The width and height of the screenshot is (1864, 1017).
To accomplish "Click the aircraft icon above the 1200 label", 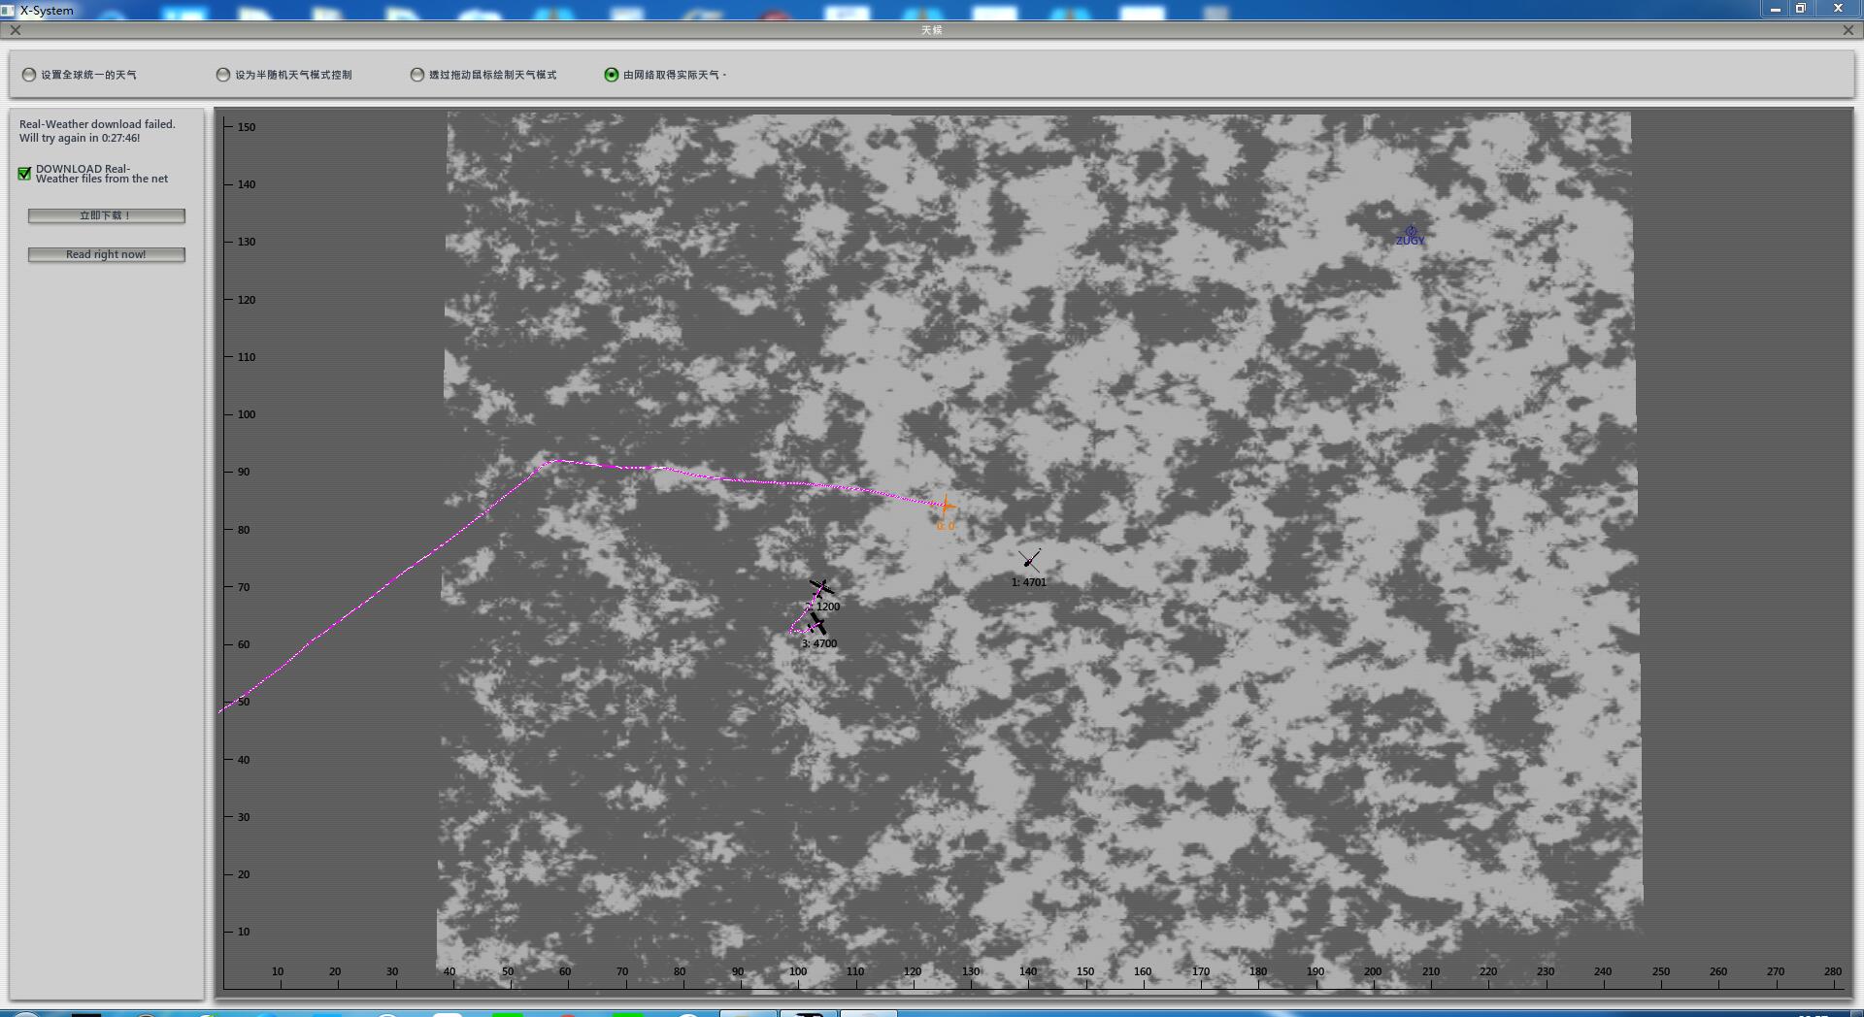I will point(821,588).
